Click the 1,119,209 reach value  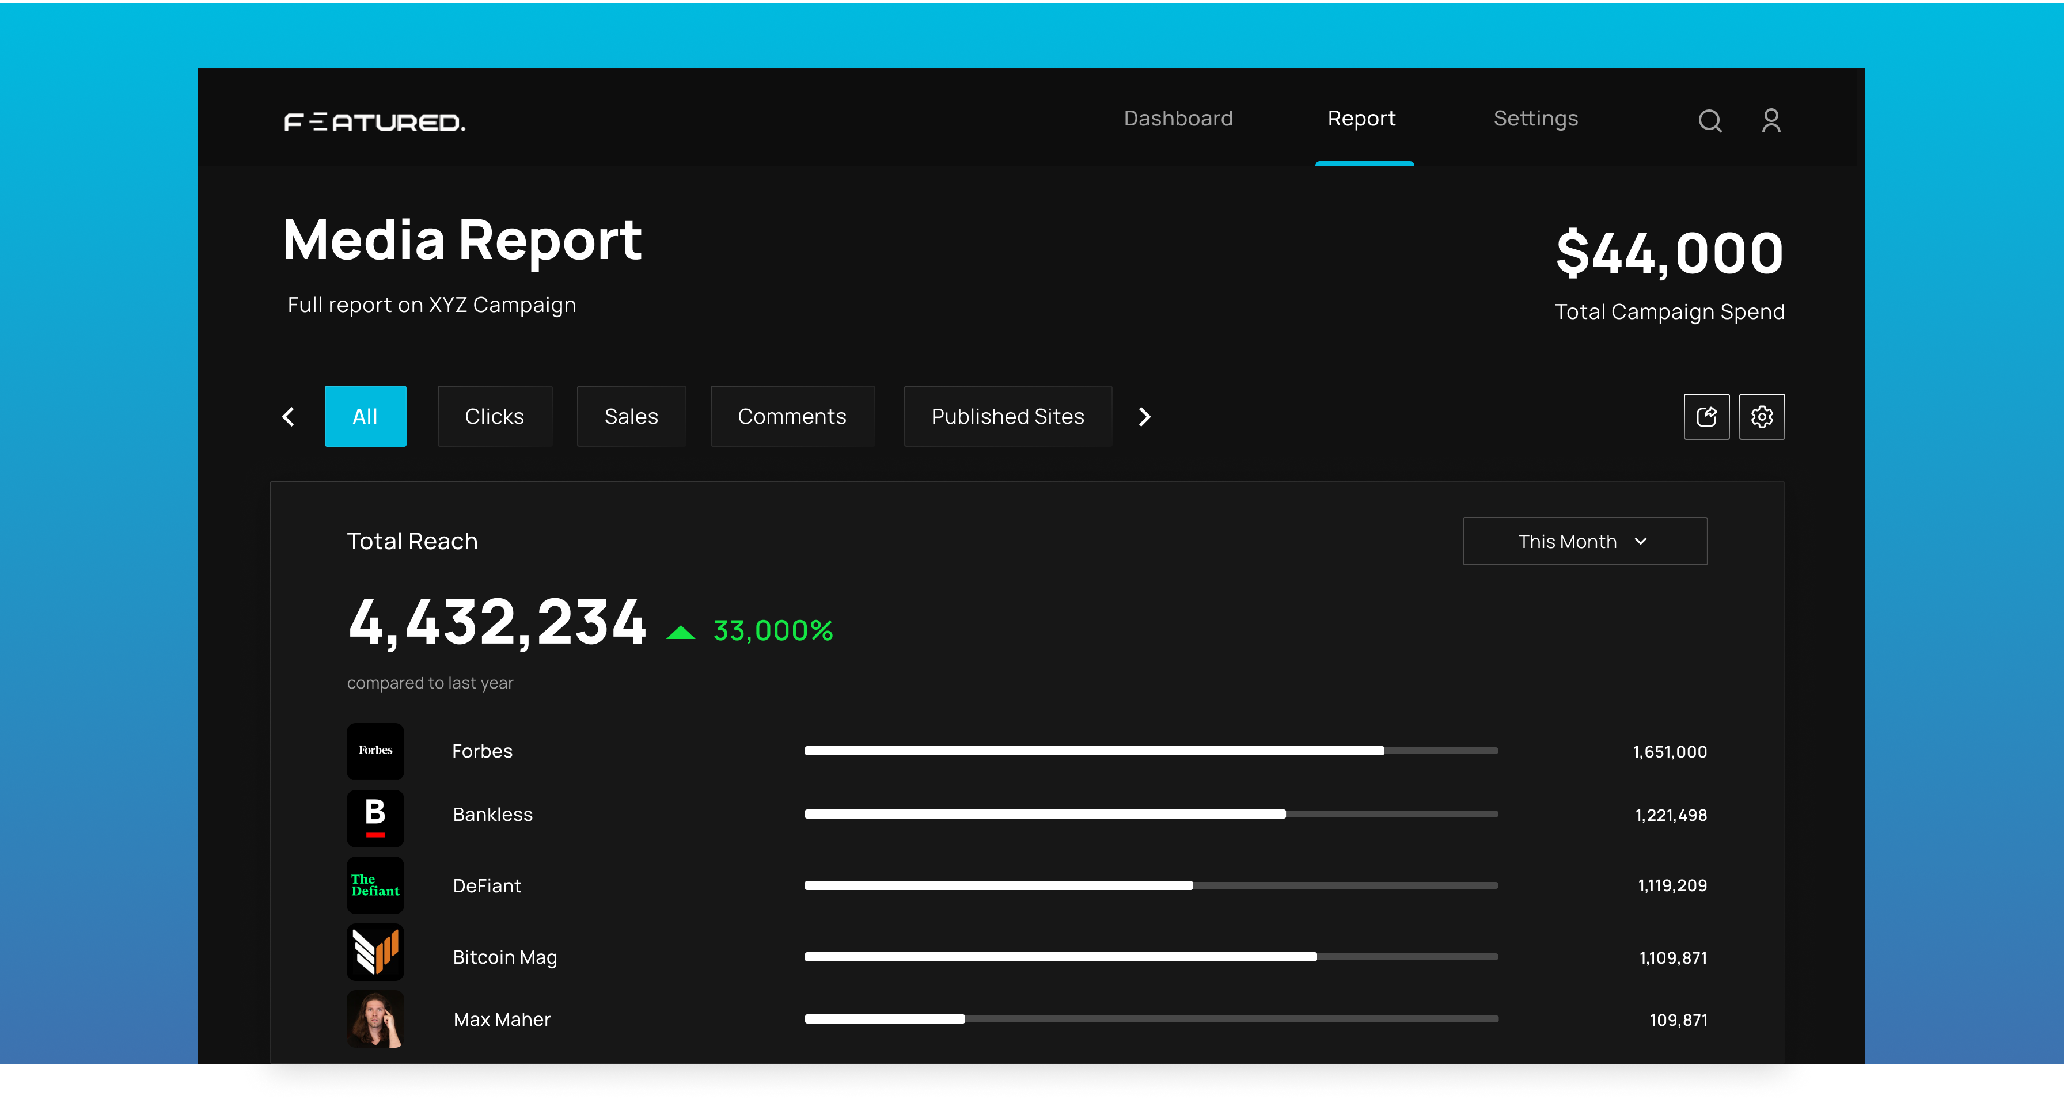(1673, 886)
